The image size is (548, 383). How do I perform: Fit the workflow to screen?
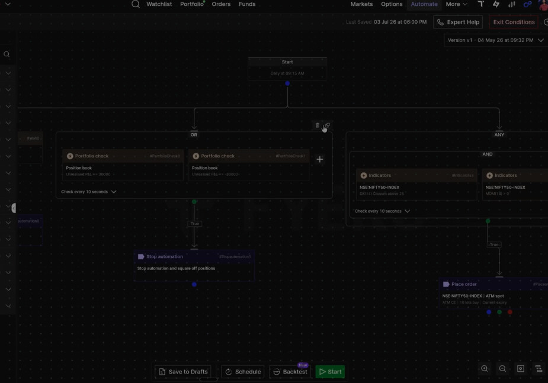click(521, 369)
